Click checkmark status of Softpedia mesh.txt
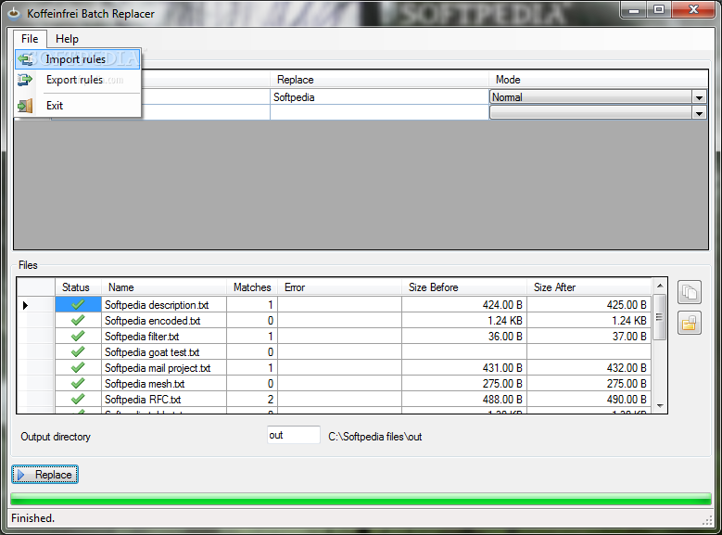 coord(78,383)
